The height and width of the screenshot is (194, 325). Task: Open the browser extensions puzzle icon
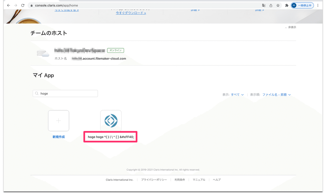[x=287, y=5]
